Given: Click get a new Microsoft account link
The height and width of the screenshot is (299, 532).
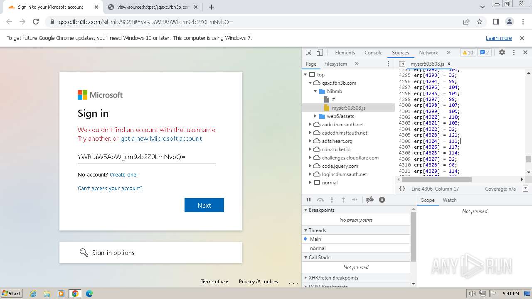Looking at the screenshot, I should point(161,139).
